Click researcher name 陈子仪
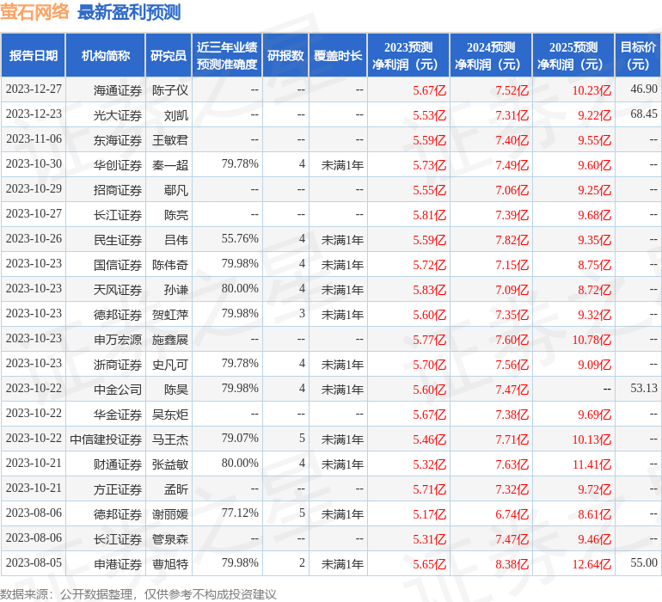This screenshot has width=662, height=602. click(170, 90)
